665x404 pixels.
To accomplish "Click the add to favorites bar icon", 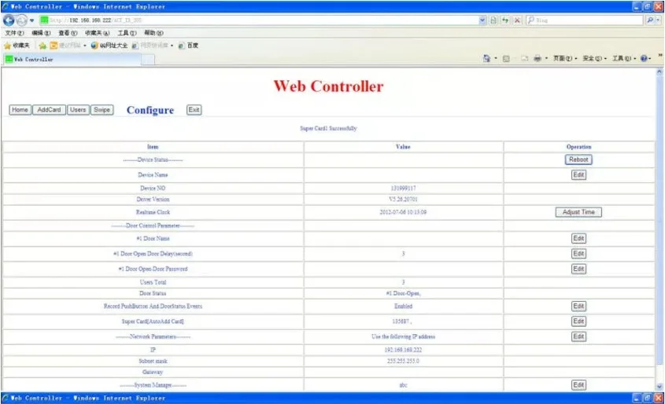I will (42, 46).
